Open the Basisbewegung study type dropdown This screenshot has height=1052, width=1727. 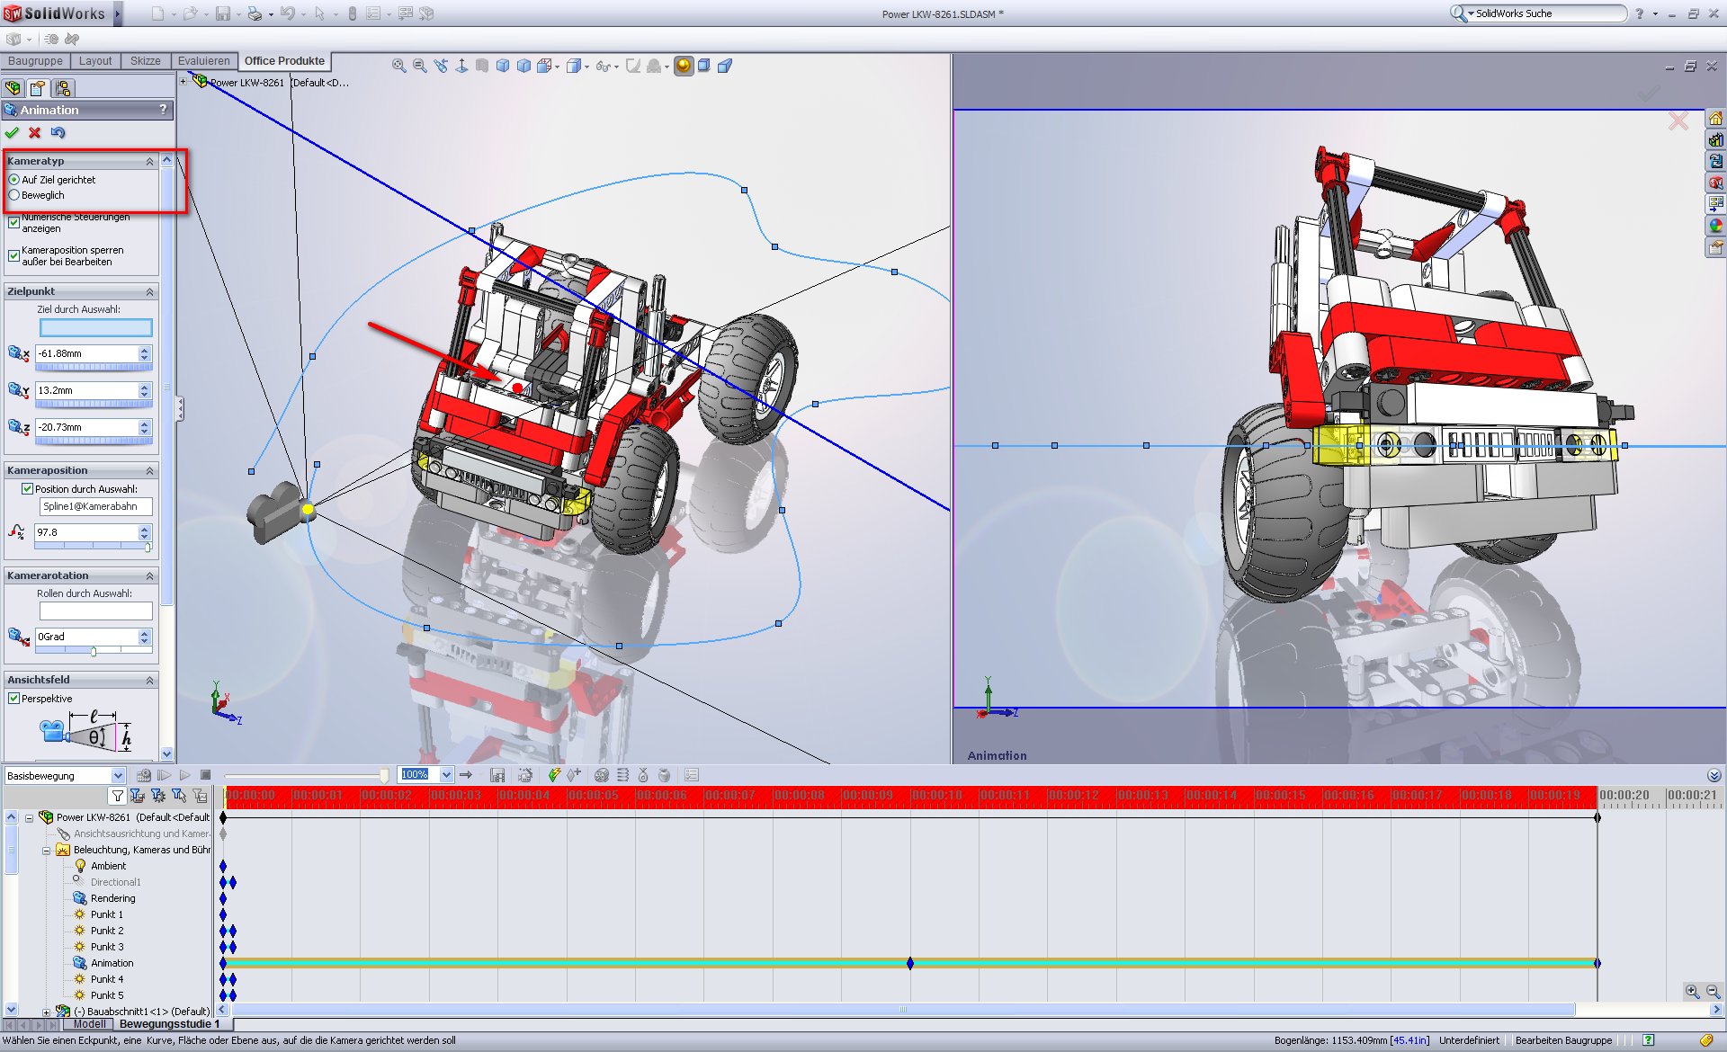(118, 775)
